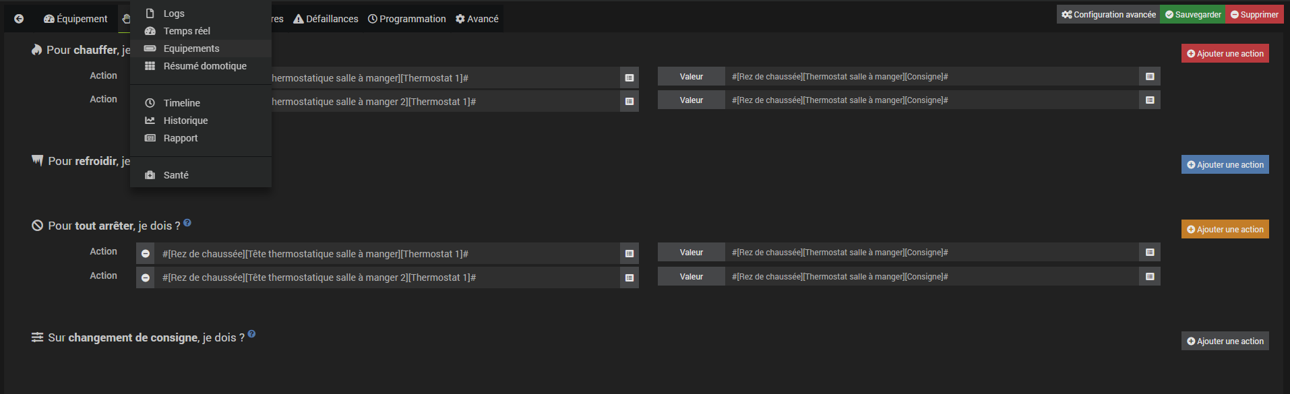This screenshot has width=1290, height=394.
Task: Open the Timeline menu item
Action: coord(181,103)
